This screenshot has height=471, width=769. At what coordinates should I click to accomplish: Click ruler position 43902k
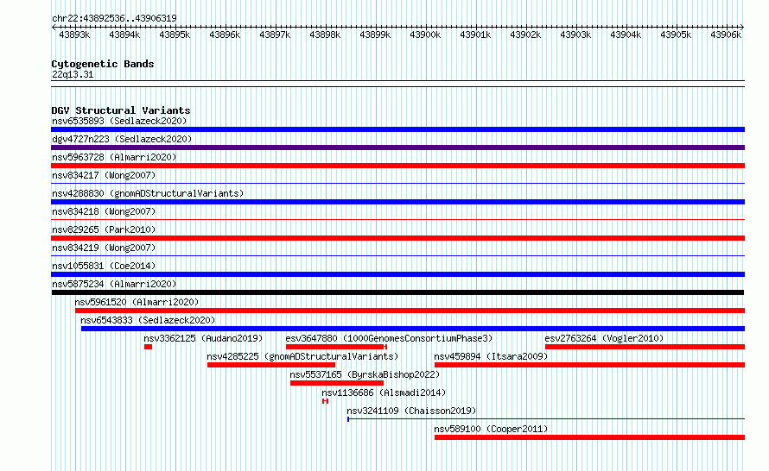tap(525, 35)
